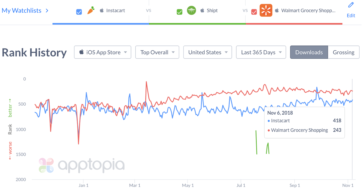Click the Mar 1 label on the x-axis
This screenshot has width=362, height=189.
click(135, 185)
